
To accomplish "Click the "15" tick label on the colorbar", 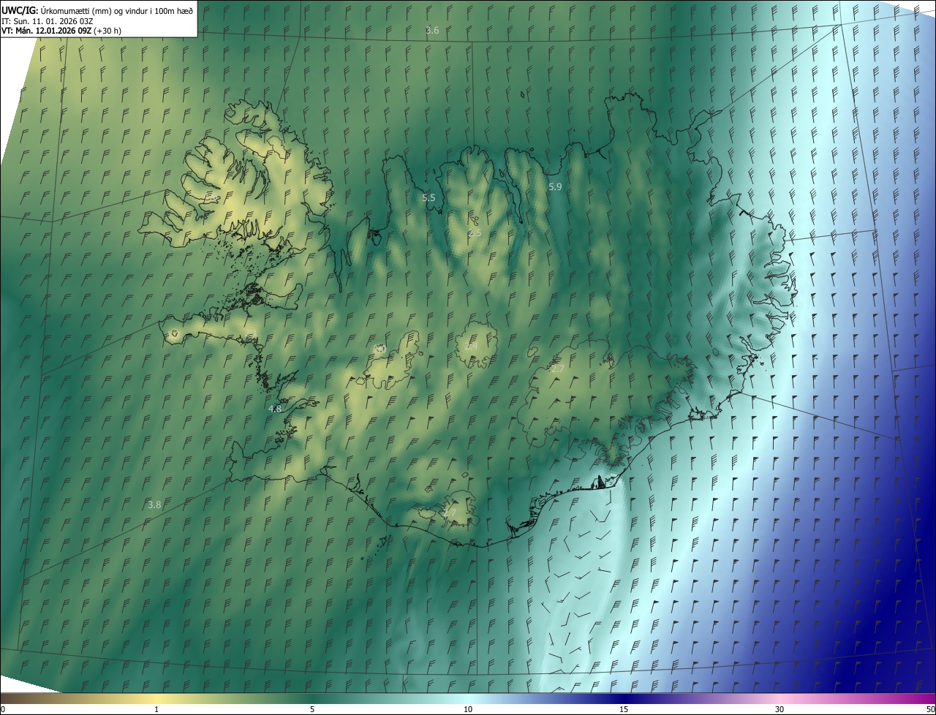I will pos(624,709).
